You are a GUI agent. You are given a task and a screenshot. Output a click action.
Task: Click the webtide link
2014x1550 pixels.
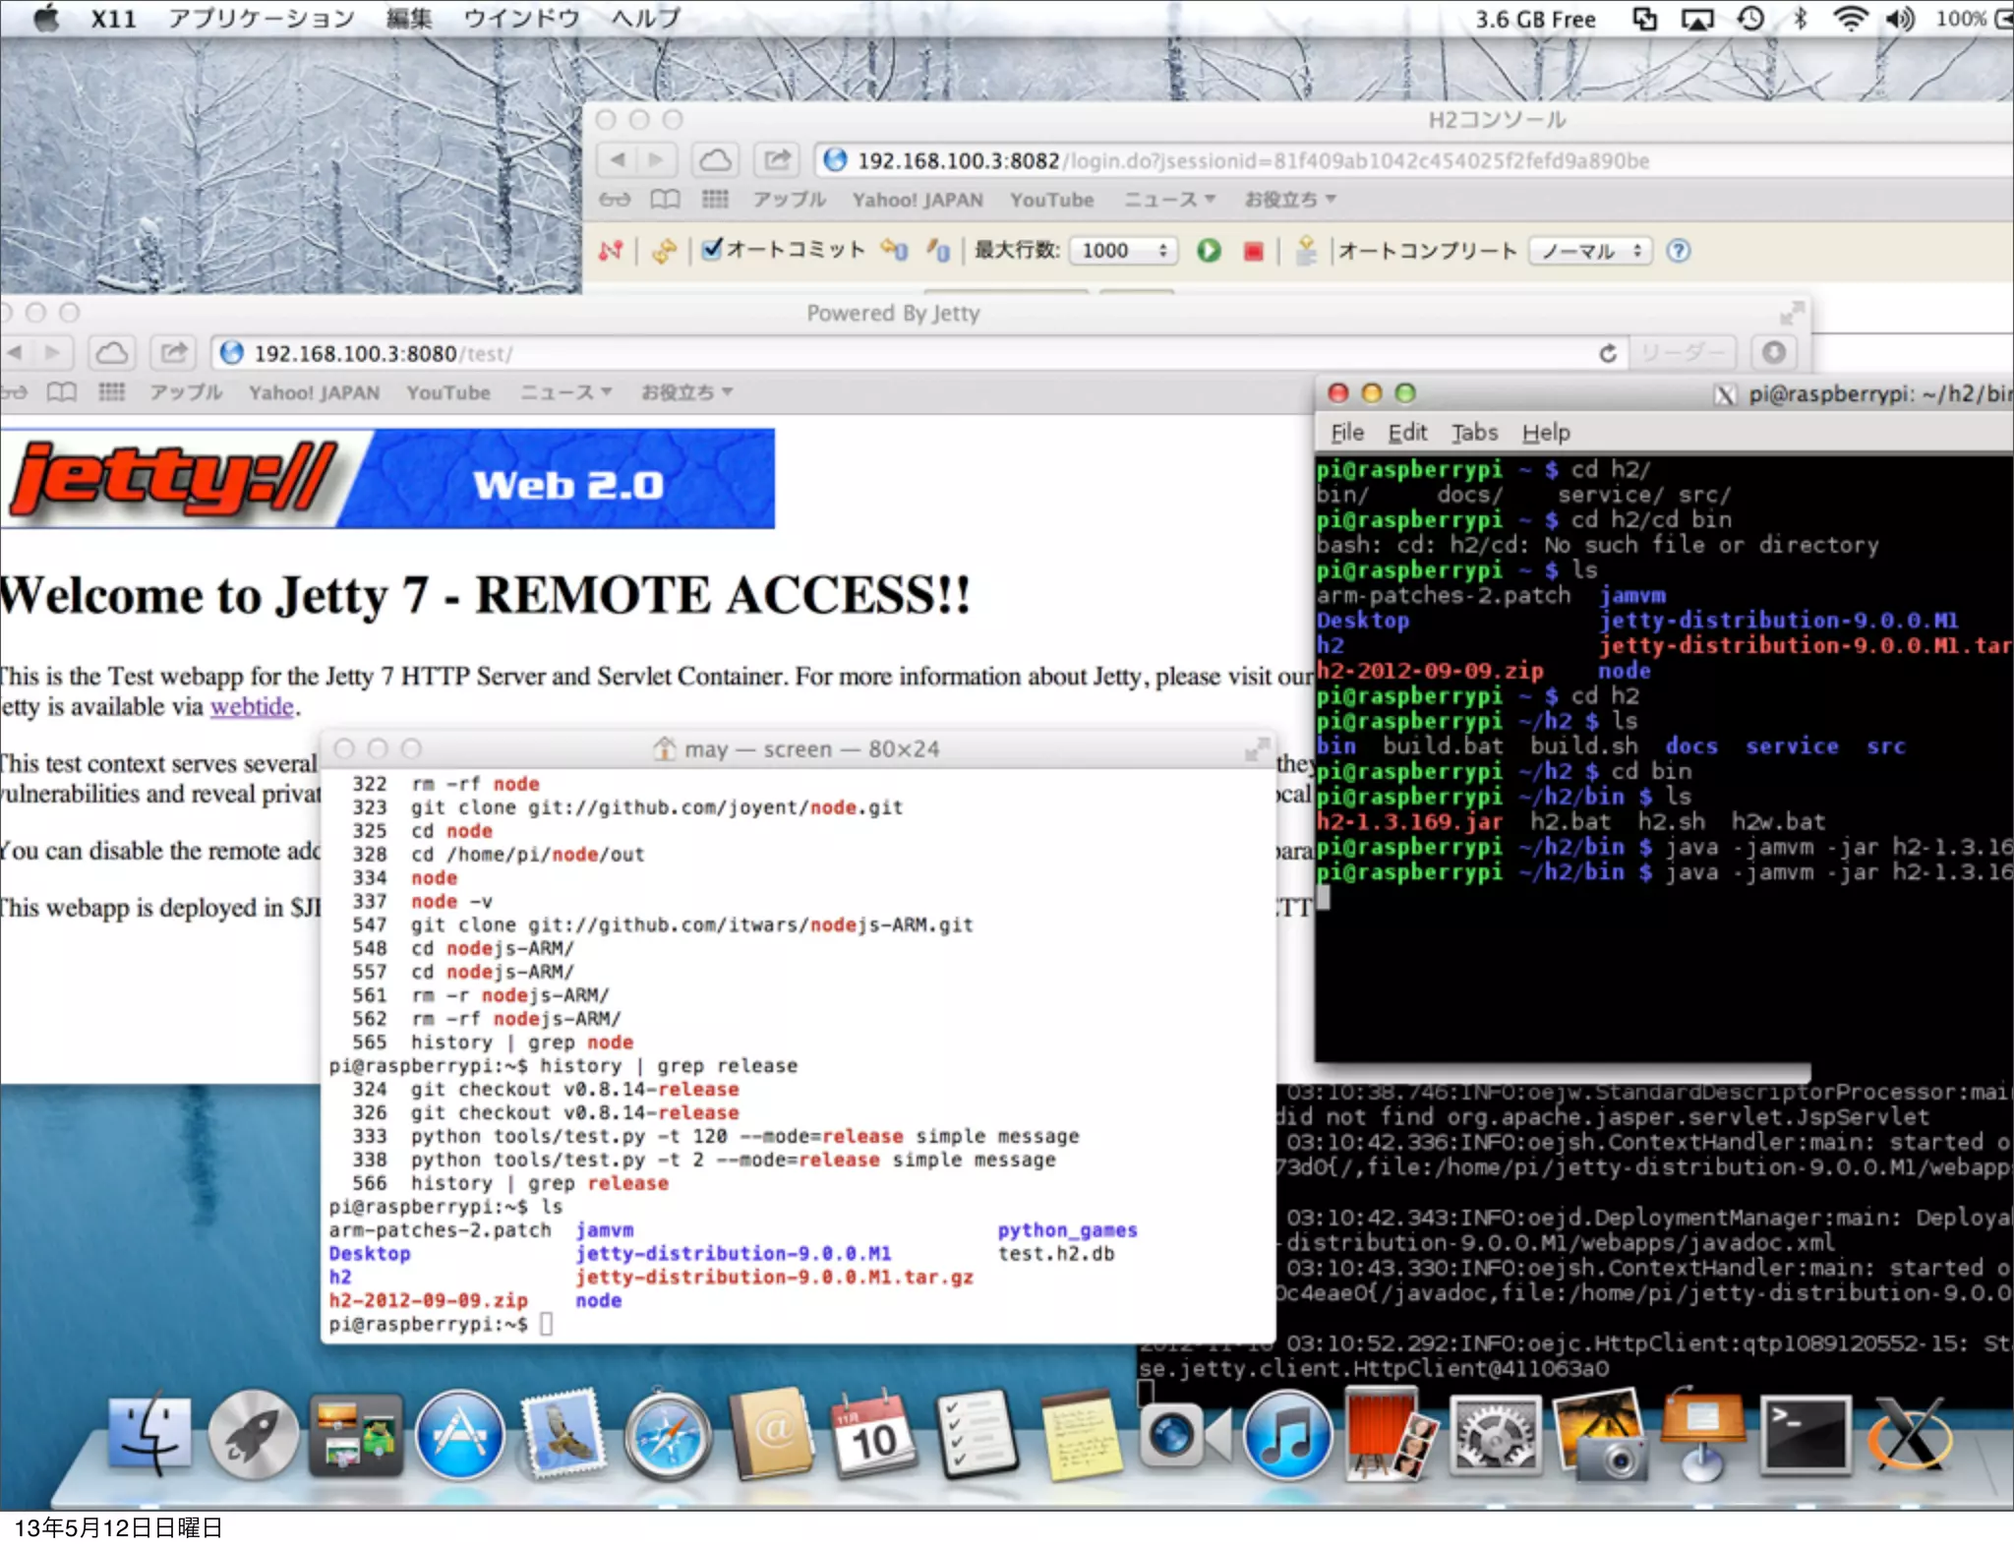252,707
